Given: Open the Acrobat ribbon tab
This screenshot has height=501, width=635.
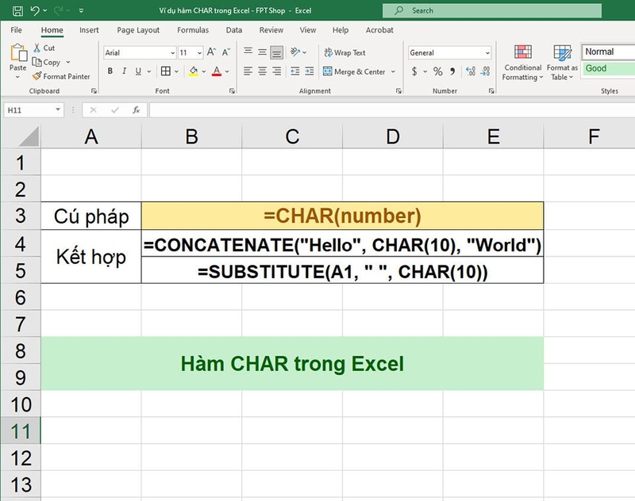Looking at the screenshot, I should point(379,30).
